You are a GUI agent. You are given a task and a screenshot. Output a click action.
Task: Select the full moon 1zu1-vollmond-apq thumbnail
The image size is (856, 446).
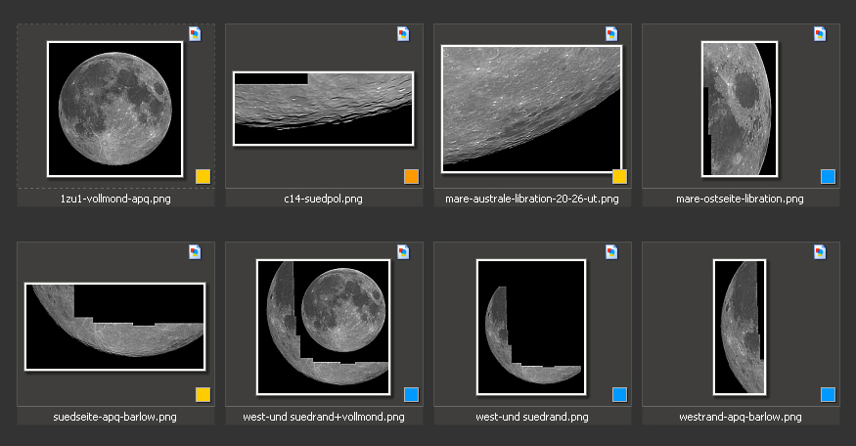(115, 109)
